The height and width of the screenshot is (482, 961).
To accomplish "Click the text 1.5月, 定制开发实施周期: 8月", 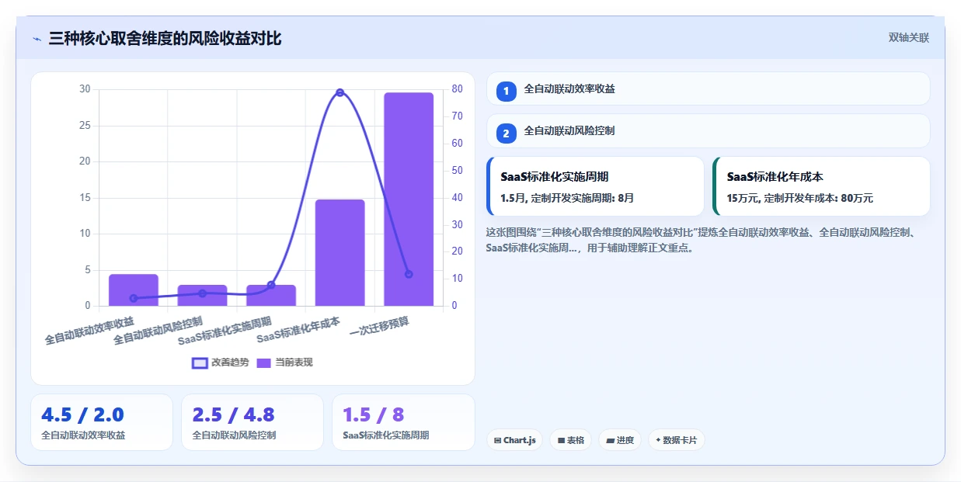I will point(567,199).
